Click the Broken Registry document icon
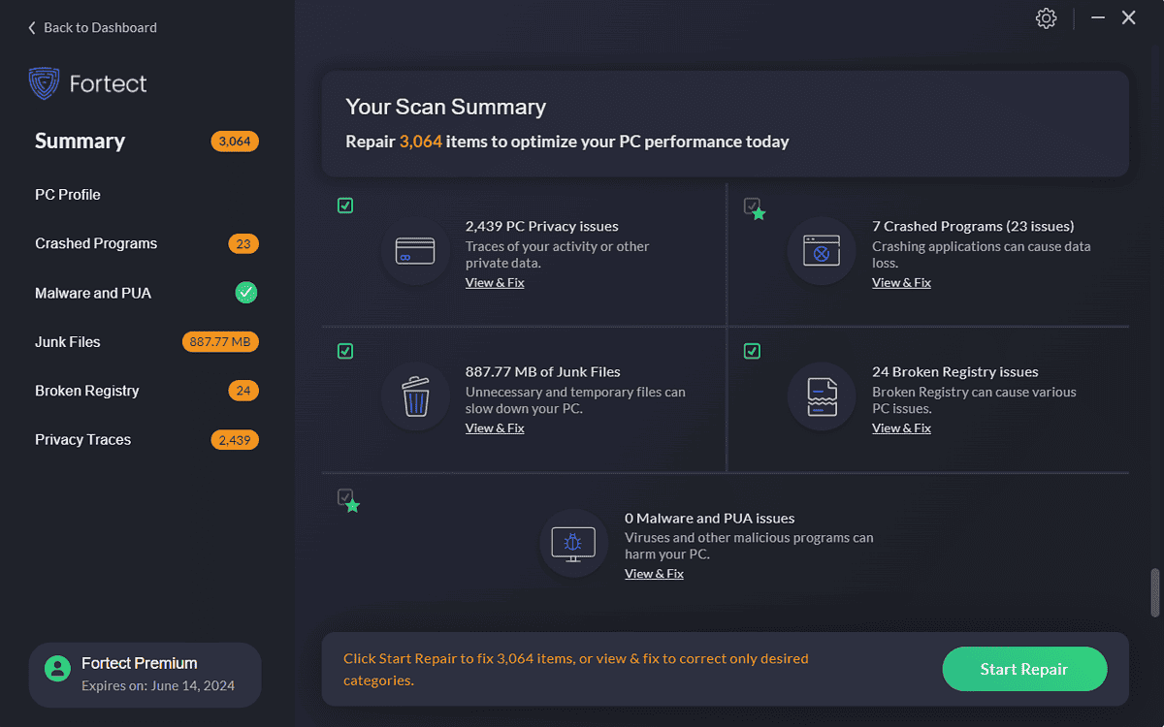 pos(822,397)
